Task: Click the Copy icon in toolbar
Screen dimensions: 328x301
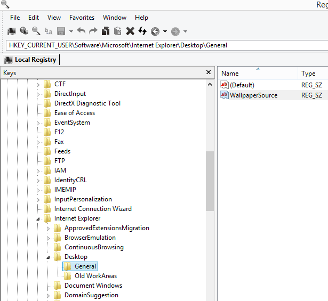Action: [x=106, y=31]
